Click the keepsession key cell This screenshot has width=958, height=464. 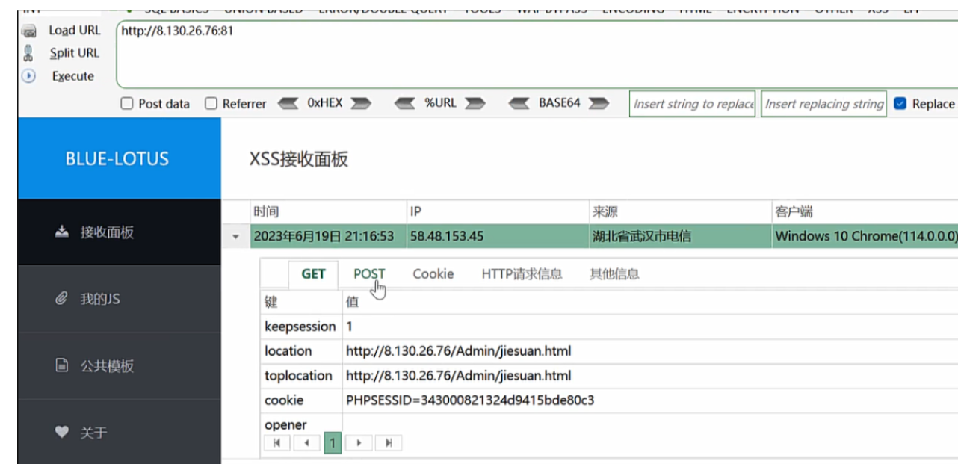coord(301,327)
